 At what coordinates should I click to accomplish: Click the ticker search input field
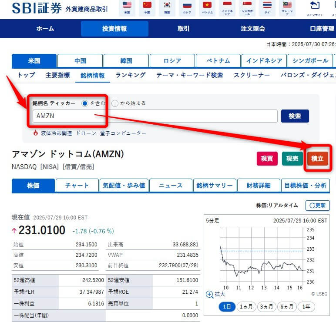(155, 116)
